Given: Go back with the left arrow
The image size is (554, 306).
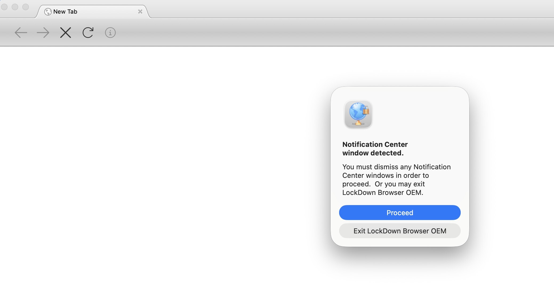Looking at the screenshot, I should [21, 33].
